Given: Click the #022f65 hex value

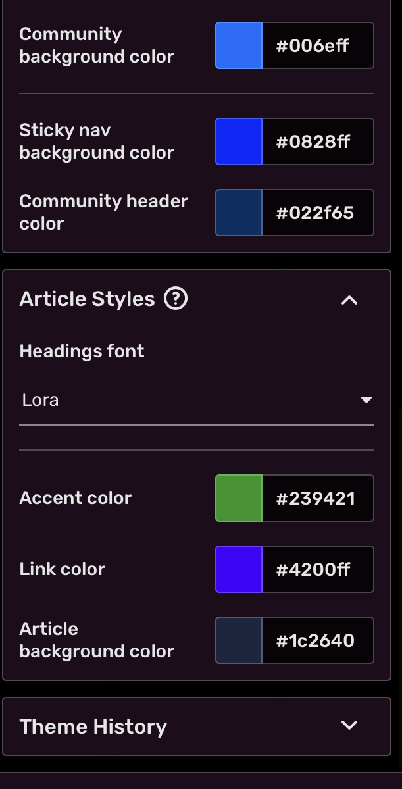Looking at the screenshot, I should click(318, 212).
